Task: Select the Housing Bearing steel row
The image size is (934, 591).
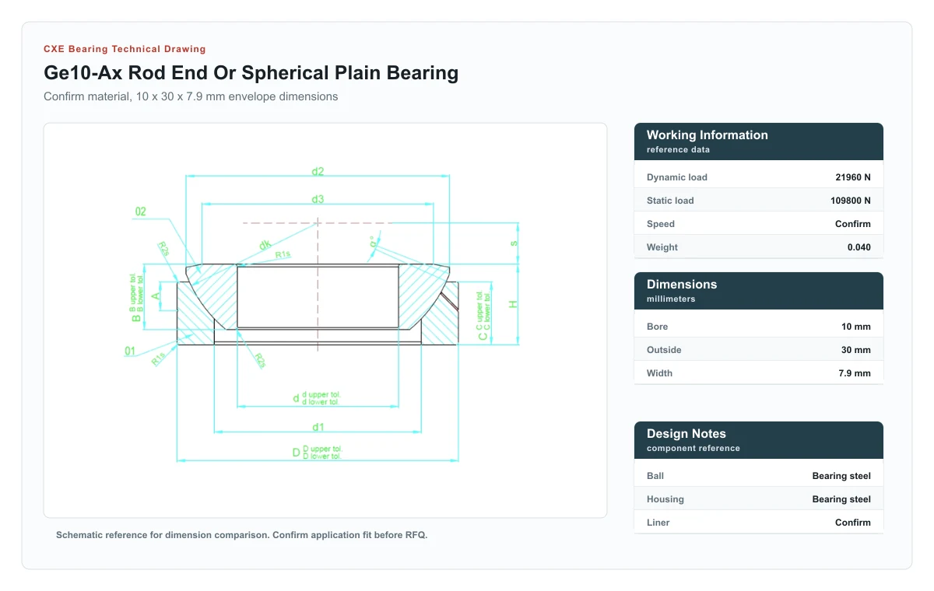Action: coord(759,499)
